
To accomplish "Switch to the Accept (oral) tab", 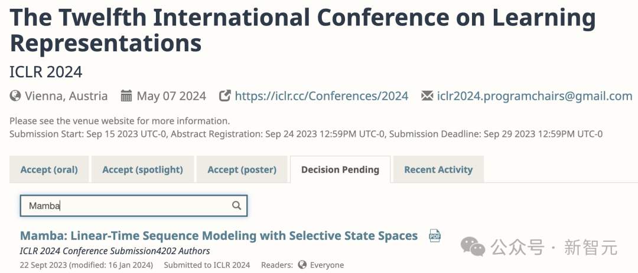I will click(49, 170).
